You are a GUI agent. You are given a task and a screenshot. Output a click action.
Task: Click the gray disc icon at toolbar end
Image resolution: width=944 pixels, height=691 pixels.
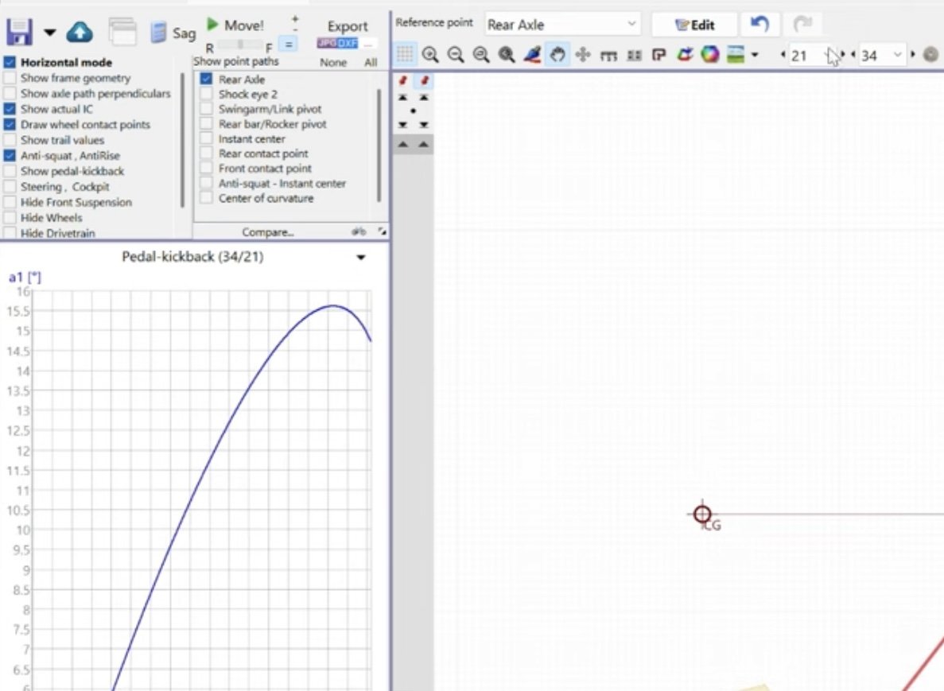(x=930, y=55)
